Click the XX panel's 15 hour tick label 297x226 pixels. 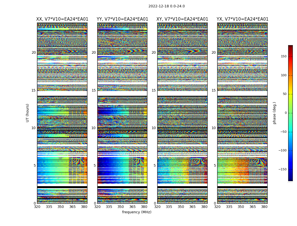click(x=34, y=90)
